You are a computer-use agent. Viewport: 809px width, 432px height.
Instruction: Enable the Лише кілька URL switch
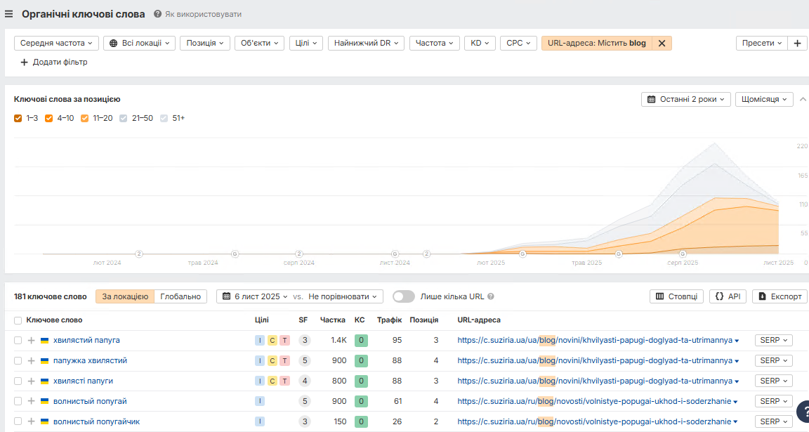(404, 296)
